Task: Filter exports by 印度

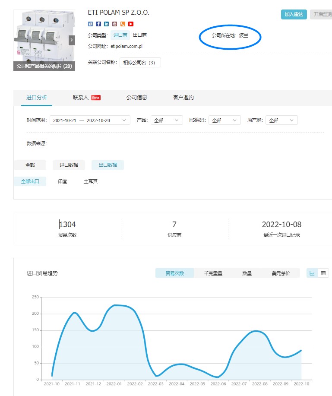Action: click(x=62, y=181)
